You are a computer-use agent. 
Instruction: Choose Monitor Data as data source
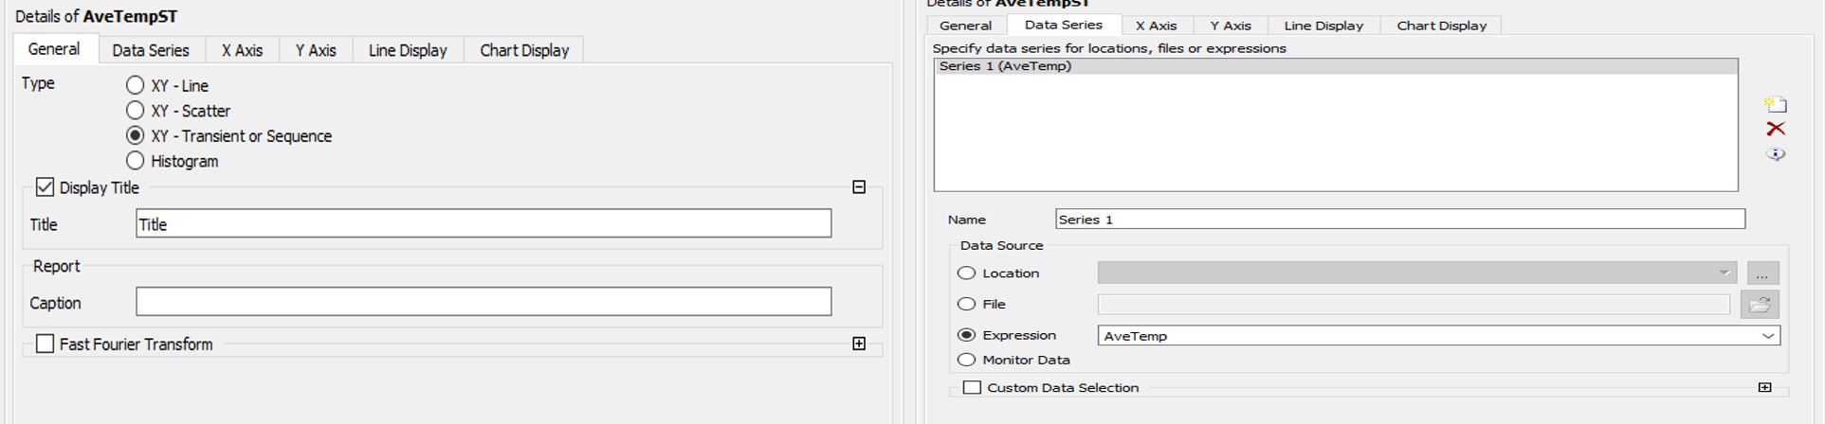click(x=966, y=360)
